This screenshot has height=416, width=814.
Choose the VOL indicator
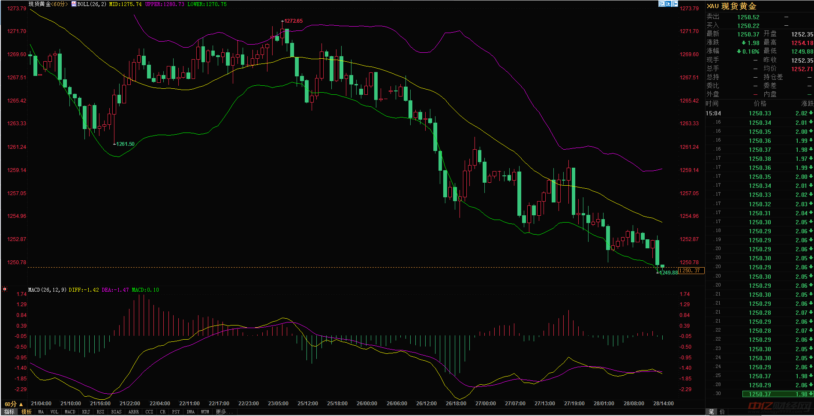[x=54, y=412]
